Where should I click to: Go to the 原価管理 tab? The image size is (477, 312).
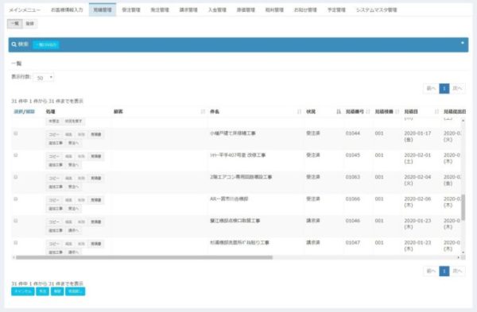click(246, 10)
